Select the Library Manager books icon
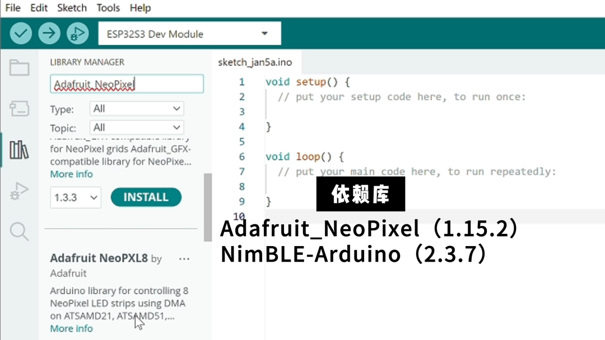Viewport: 605px width, 340px height. pos(19,150)
